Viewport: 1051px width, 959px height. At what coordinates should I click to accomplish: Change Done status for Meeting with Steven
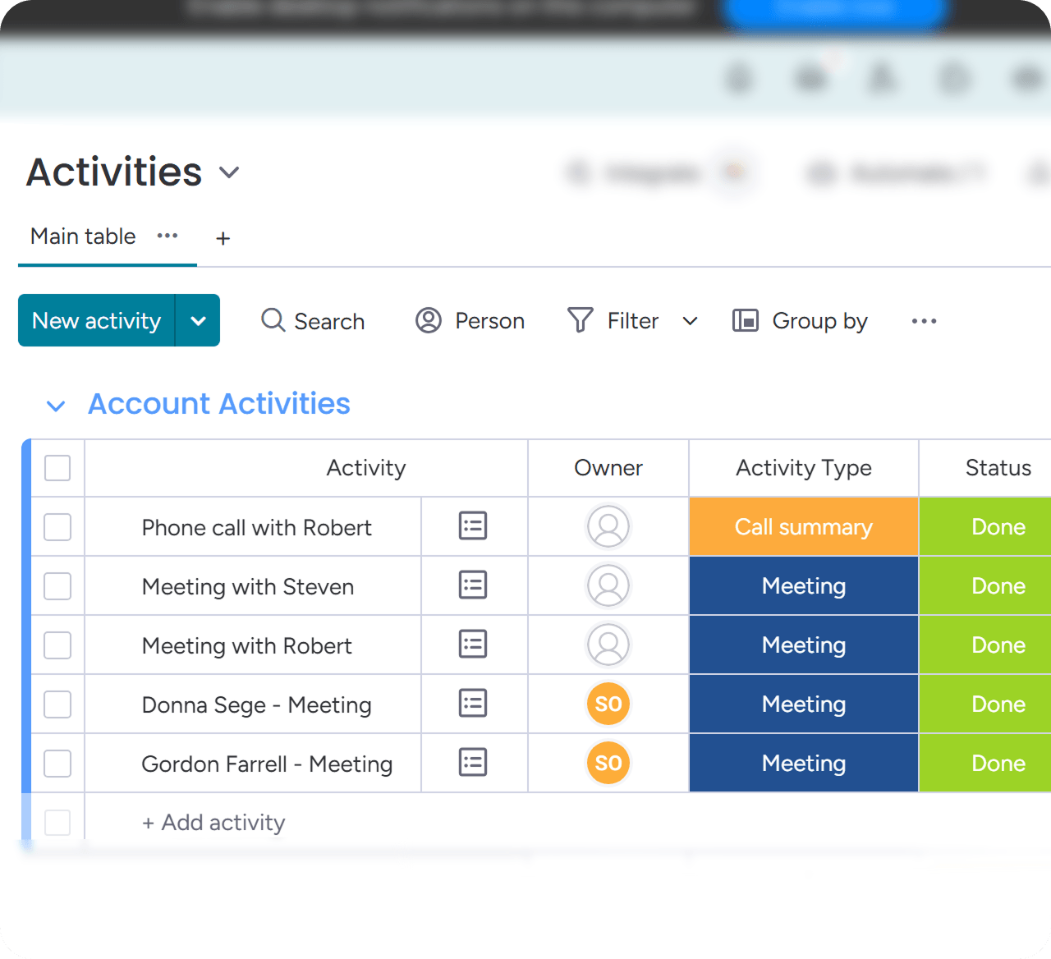tap(985, 585)
